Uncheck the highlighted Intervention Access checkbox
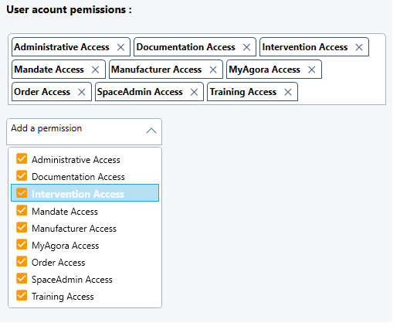The image size is (400, 326). pos(22,193)
